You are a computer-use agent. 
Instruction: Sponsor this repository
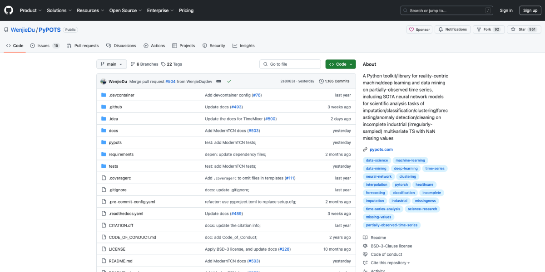tap(419, 29)
